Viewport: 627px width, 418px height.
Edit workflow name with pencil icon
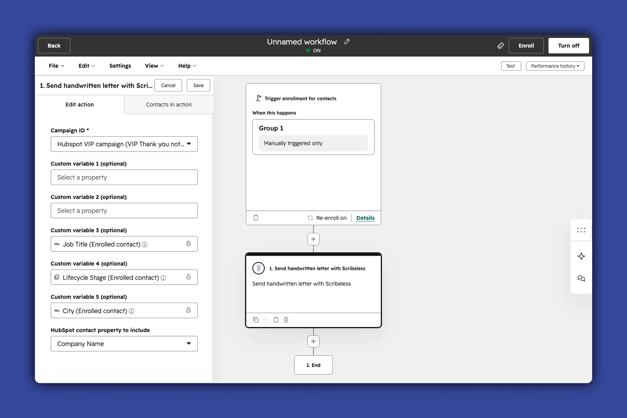point(347,42)
